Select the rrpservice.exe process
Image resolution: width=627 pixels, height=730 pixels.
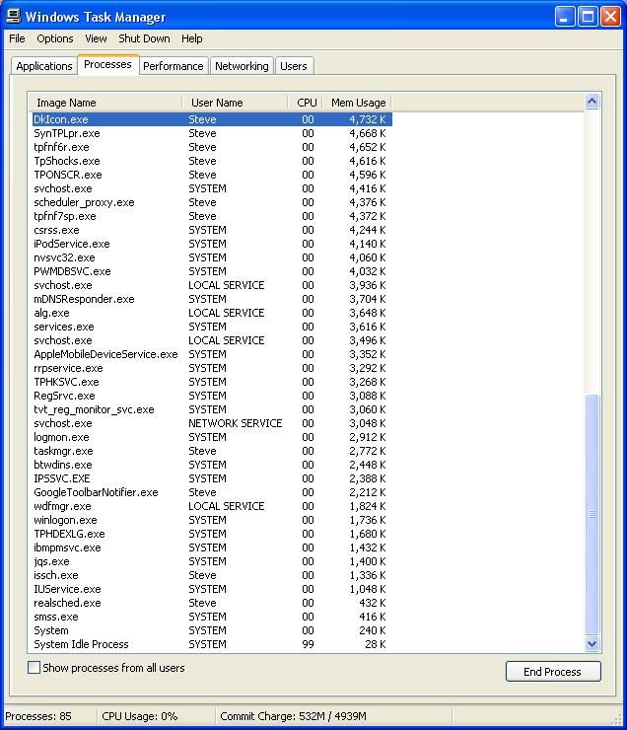click(212, 368)
